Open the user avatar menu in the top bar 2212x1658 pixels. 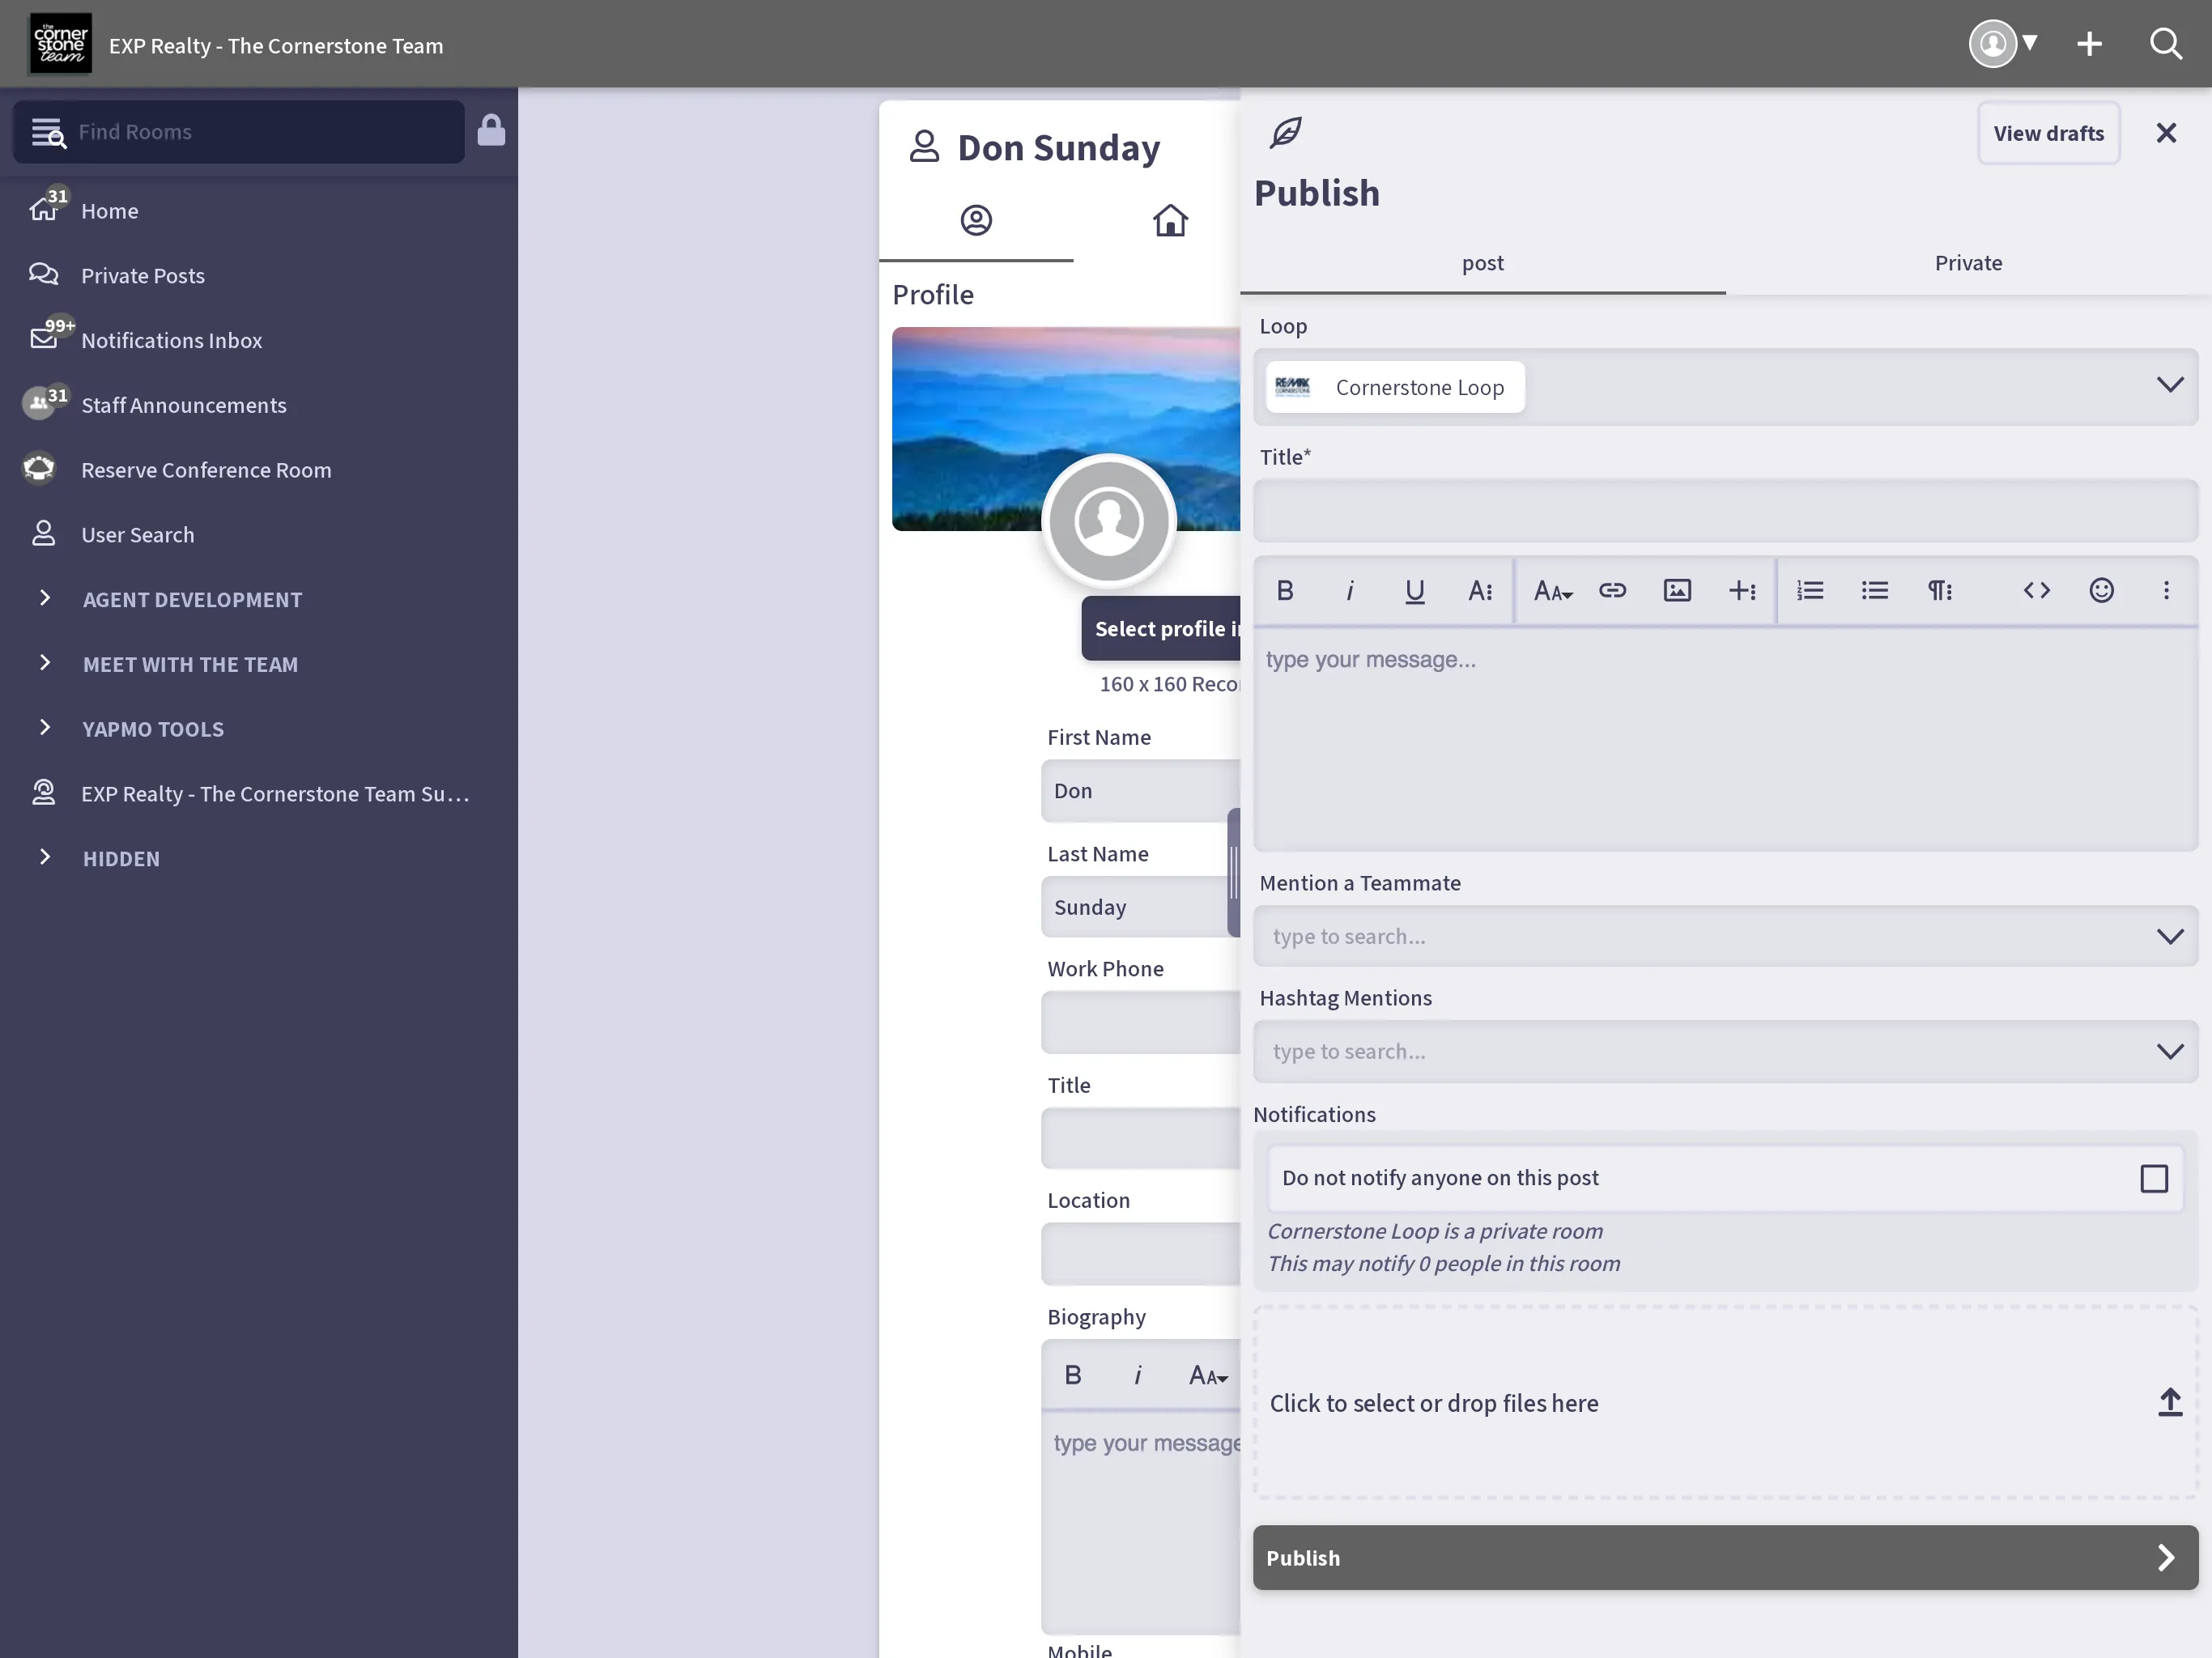coord(2003,44)
